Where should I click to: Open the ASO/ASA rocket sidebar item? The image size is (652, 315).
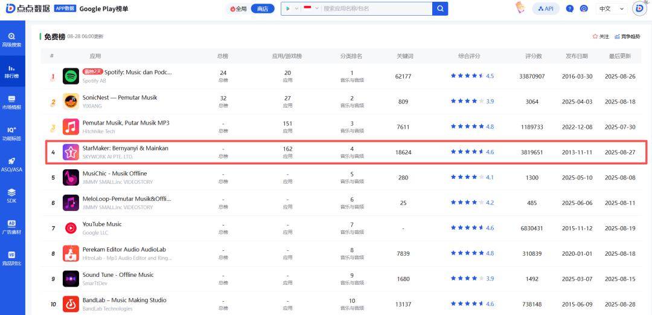pyautogui.click(x=11, y=165)
